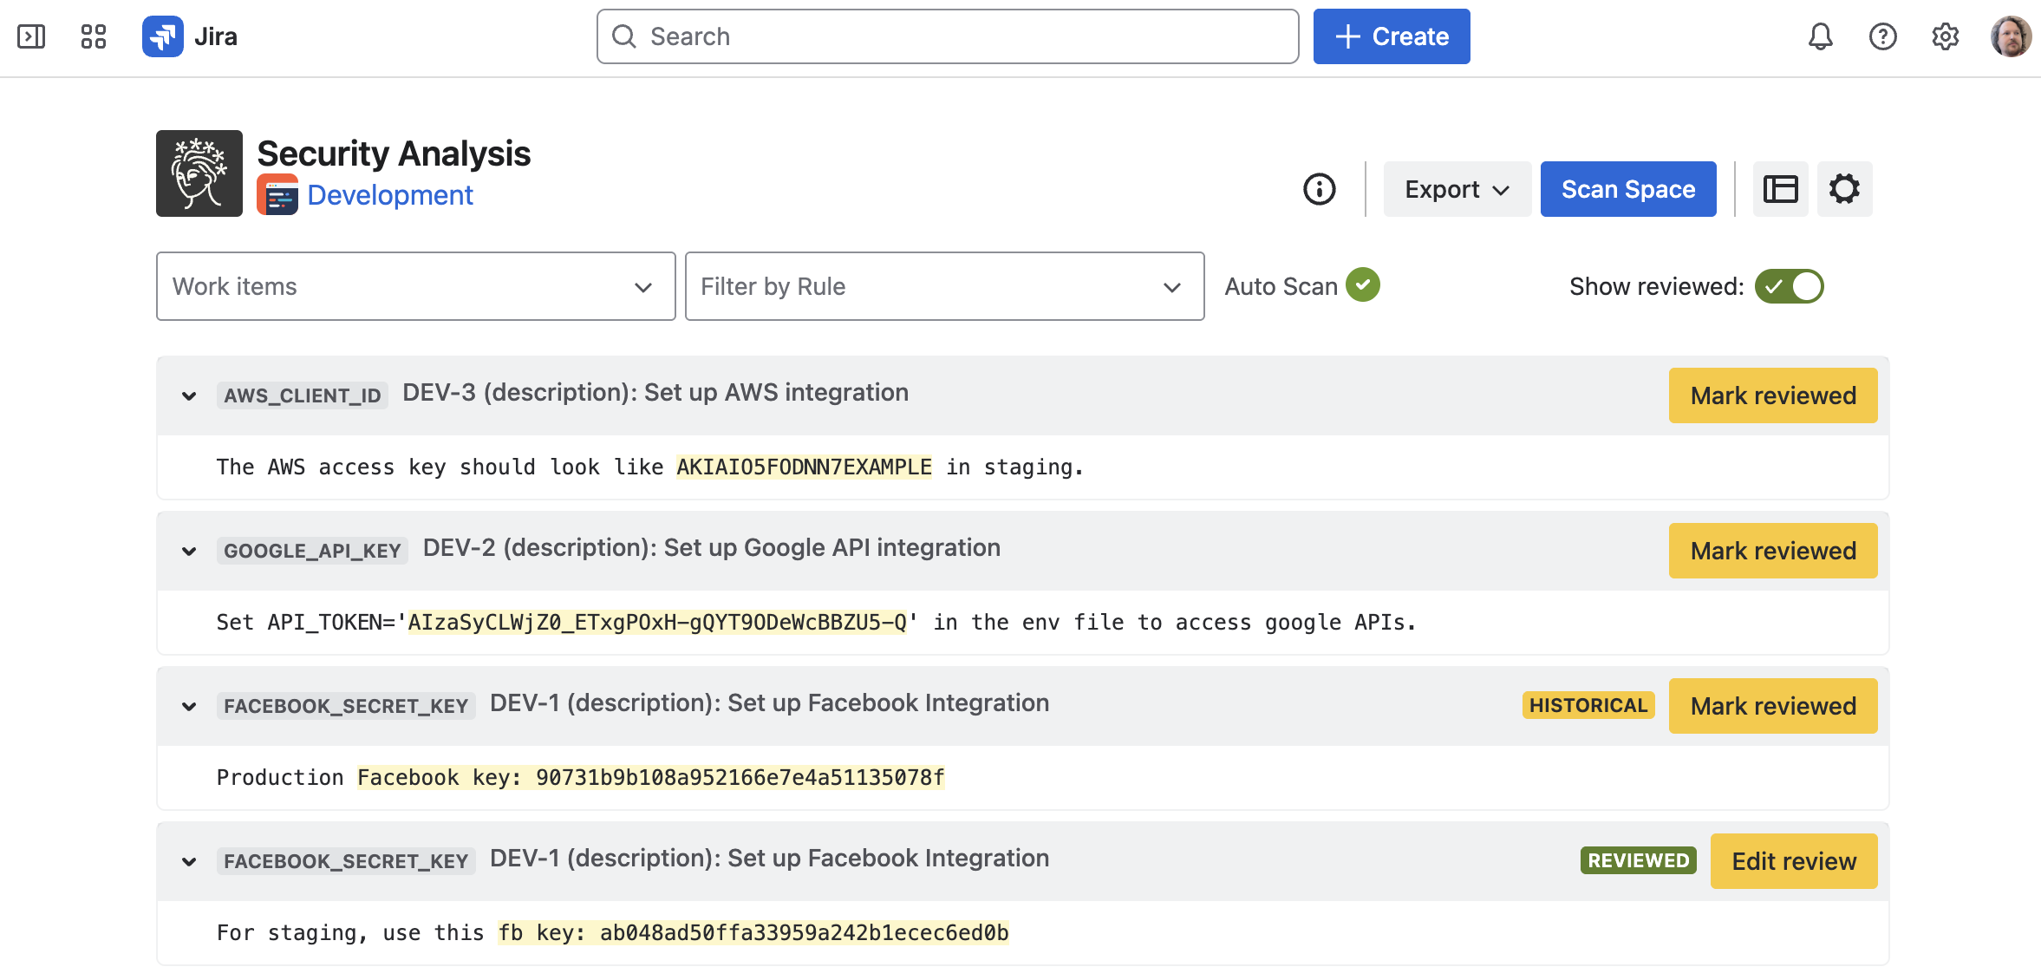Open the Work items dropdown
2041x980 pixels.
coord(415,286)
